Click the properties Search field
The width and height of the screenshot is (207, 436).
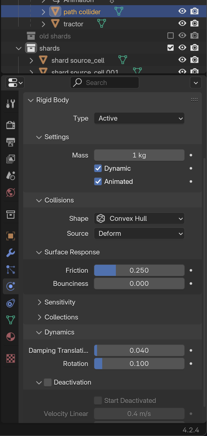(105, 83)
